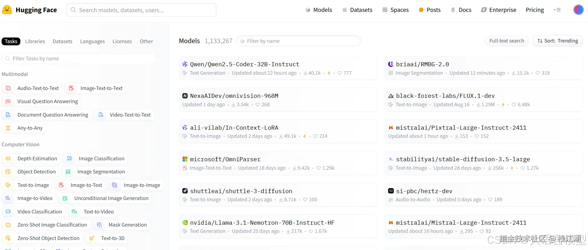
Task: Focus the Filter Tasks by name field
Action: 79,58
